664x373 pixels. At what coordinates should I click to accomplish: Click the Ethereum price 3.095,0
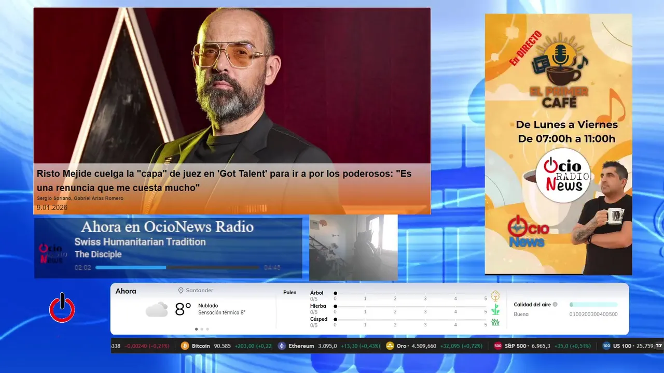[327, 346]
